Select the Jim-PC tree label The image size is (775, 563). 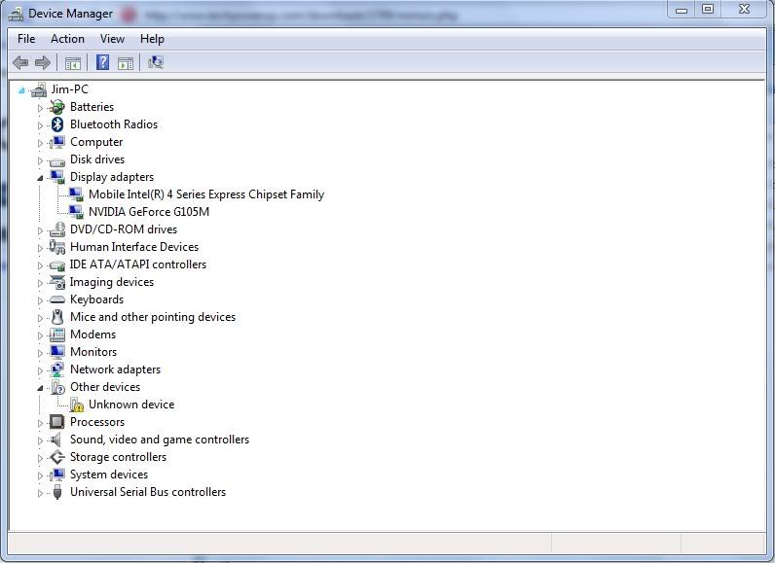point(70,89)
